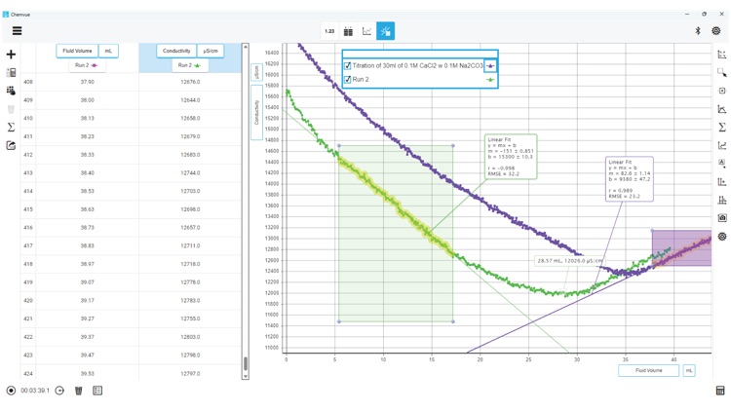Open graph properties gear icon

[721, 237]
